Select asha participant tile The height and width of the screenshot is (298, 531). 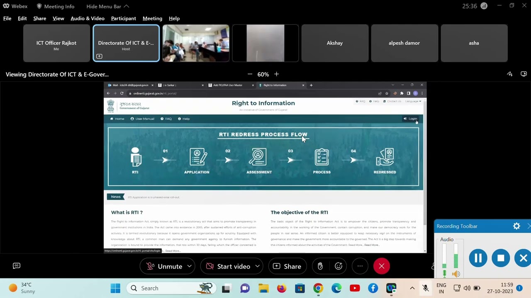474,43
